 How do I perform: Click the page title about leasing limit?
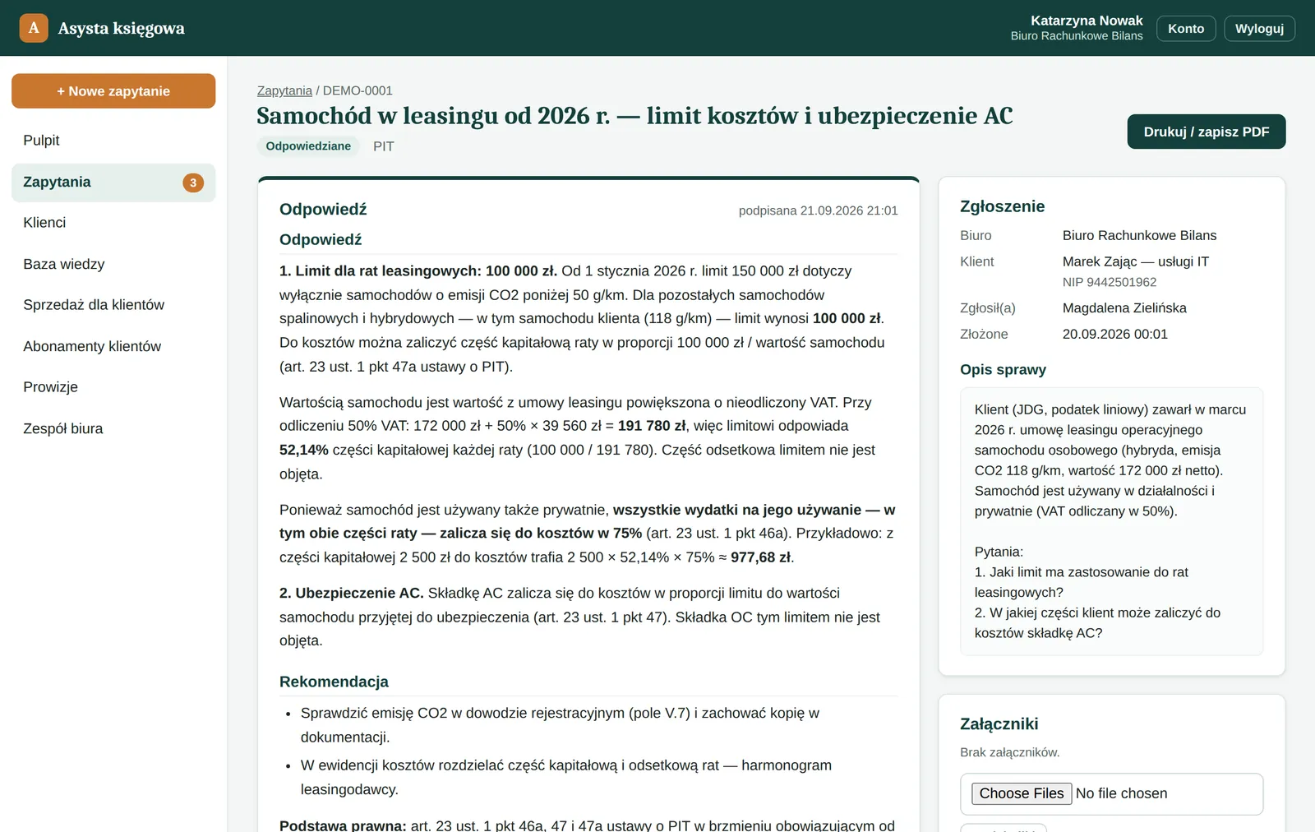pos(634,116)
